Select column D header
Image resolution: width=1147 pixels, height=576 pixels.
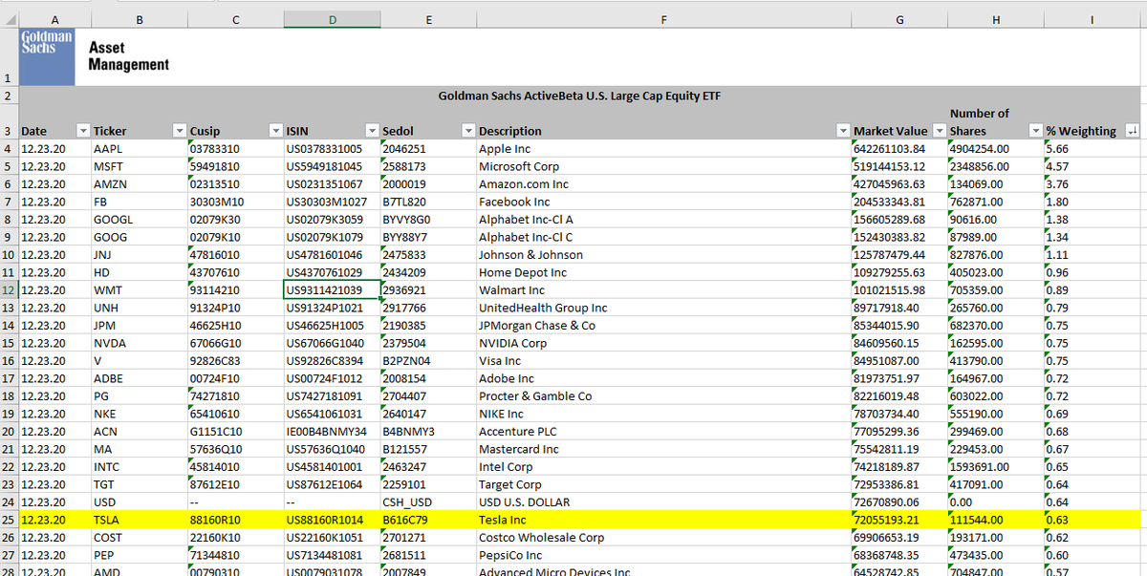pyautogui.click(x=332, y=19)
